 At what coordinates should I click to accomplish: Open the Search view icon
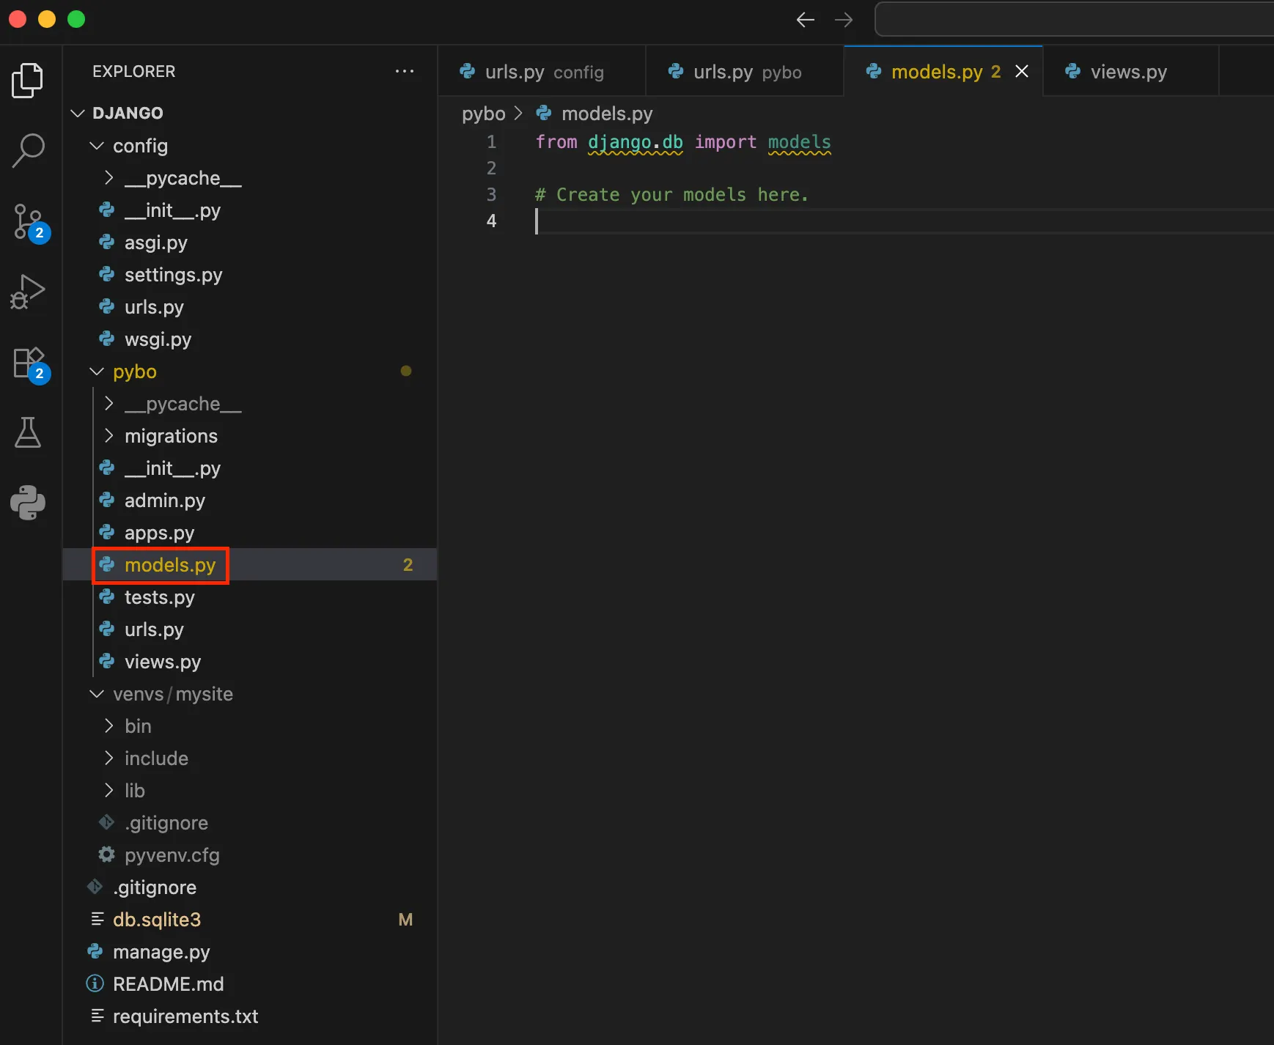click(x=28, y=150)
